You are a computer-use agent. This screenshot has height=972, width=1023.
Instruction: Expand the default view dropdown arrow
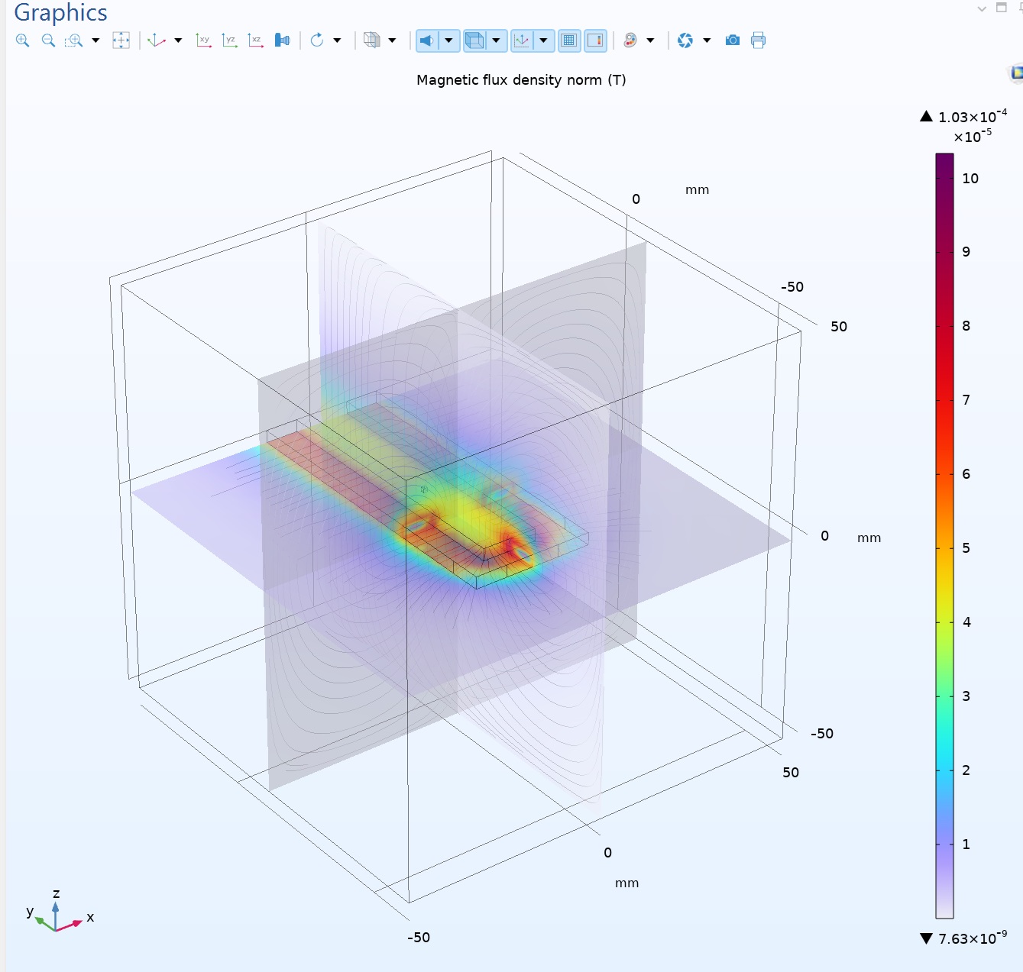pos(178,40)
